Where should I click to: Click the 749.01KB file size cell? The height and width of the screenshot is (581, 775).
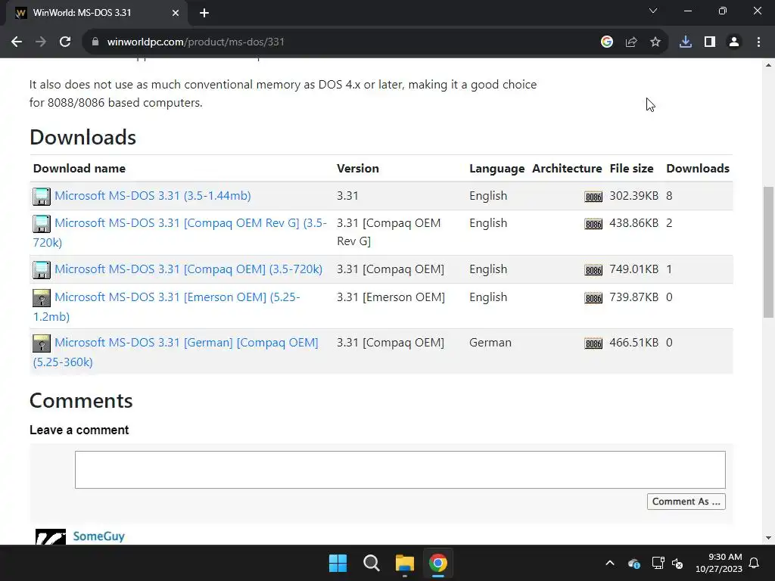pos(633,269)
